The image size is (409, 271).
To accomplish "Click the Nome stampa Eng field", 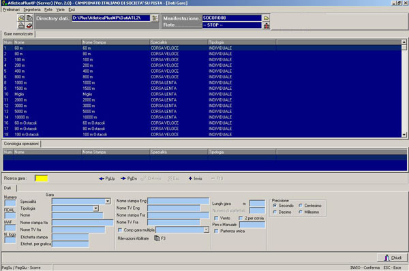I will [179, 201].
